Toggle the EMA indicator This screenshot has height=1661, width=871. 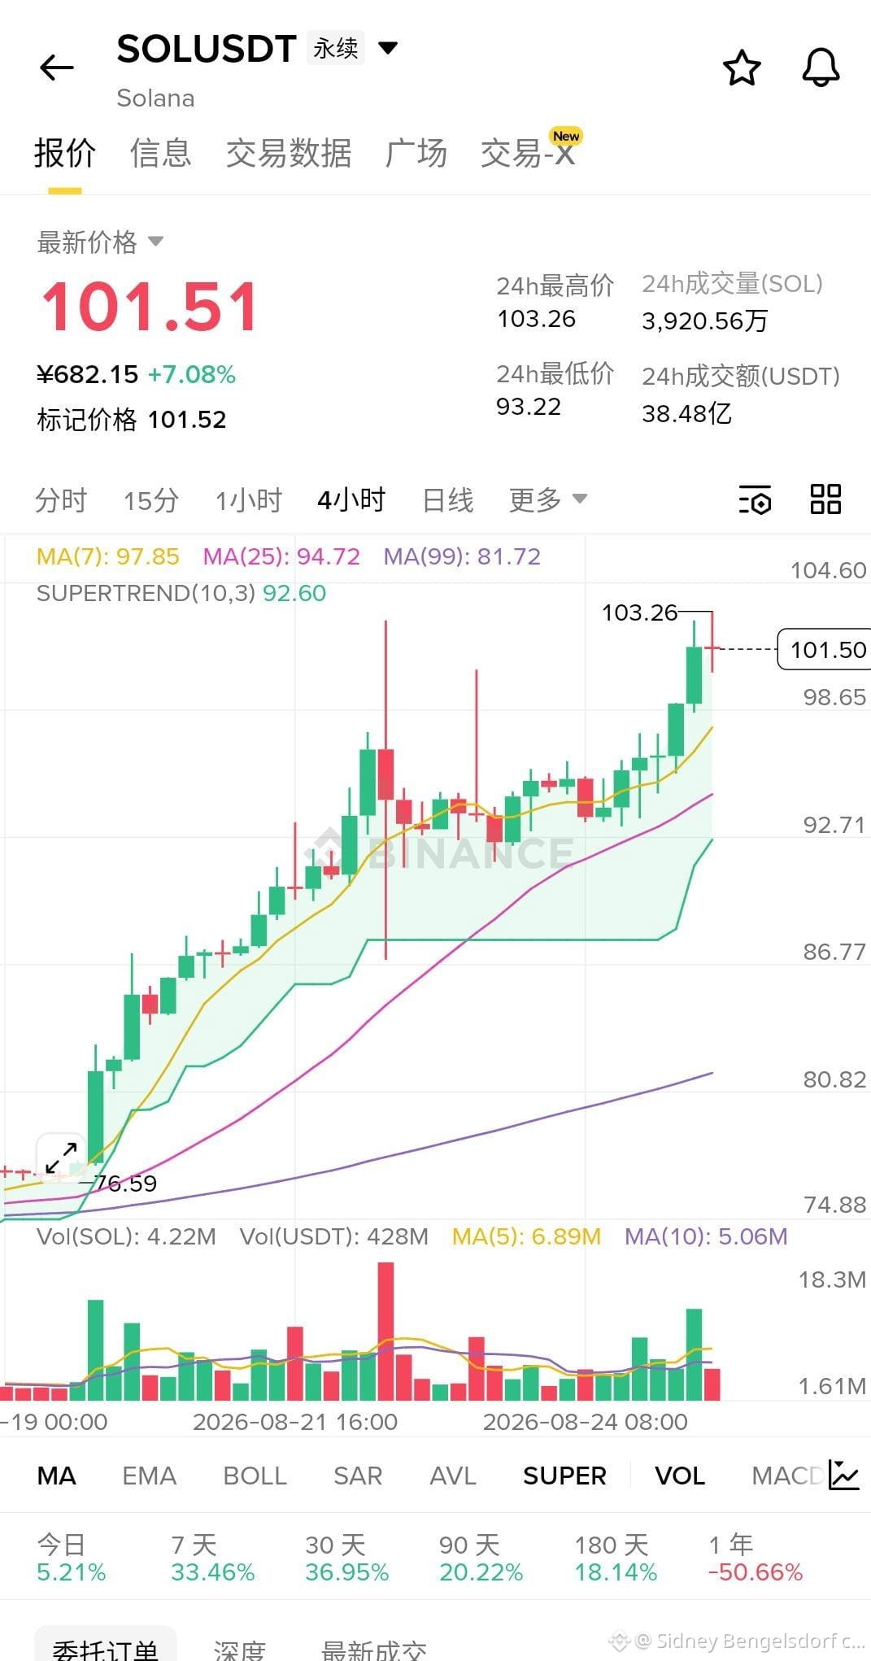[x=149, y=1476]
